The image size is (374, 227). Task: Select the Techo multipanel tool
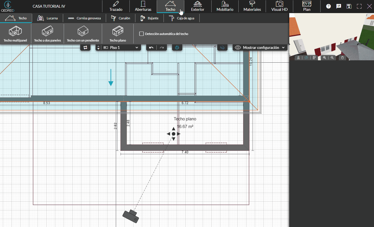(x=15, y=34)
